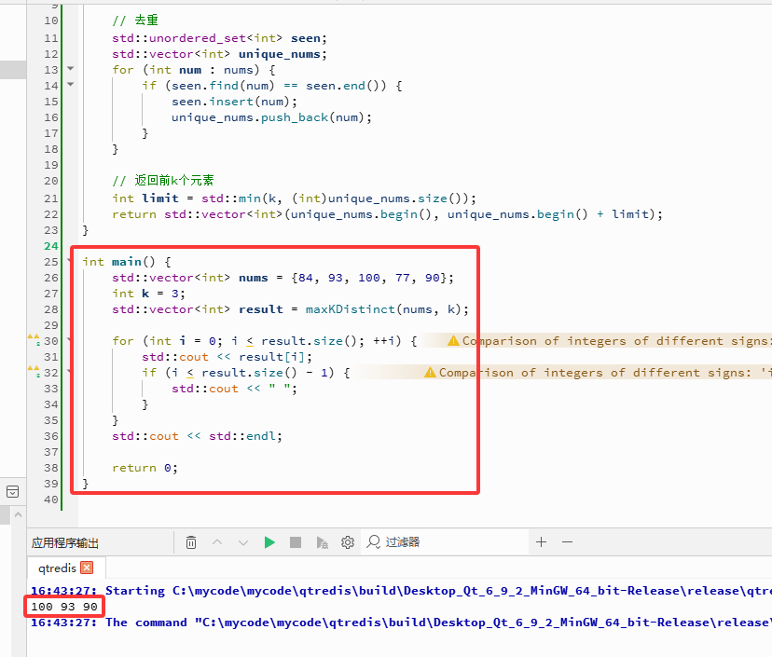Collapse the if block at line 14

tap(71, 84)
